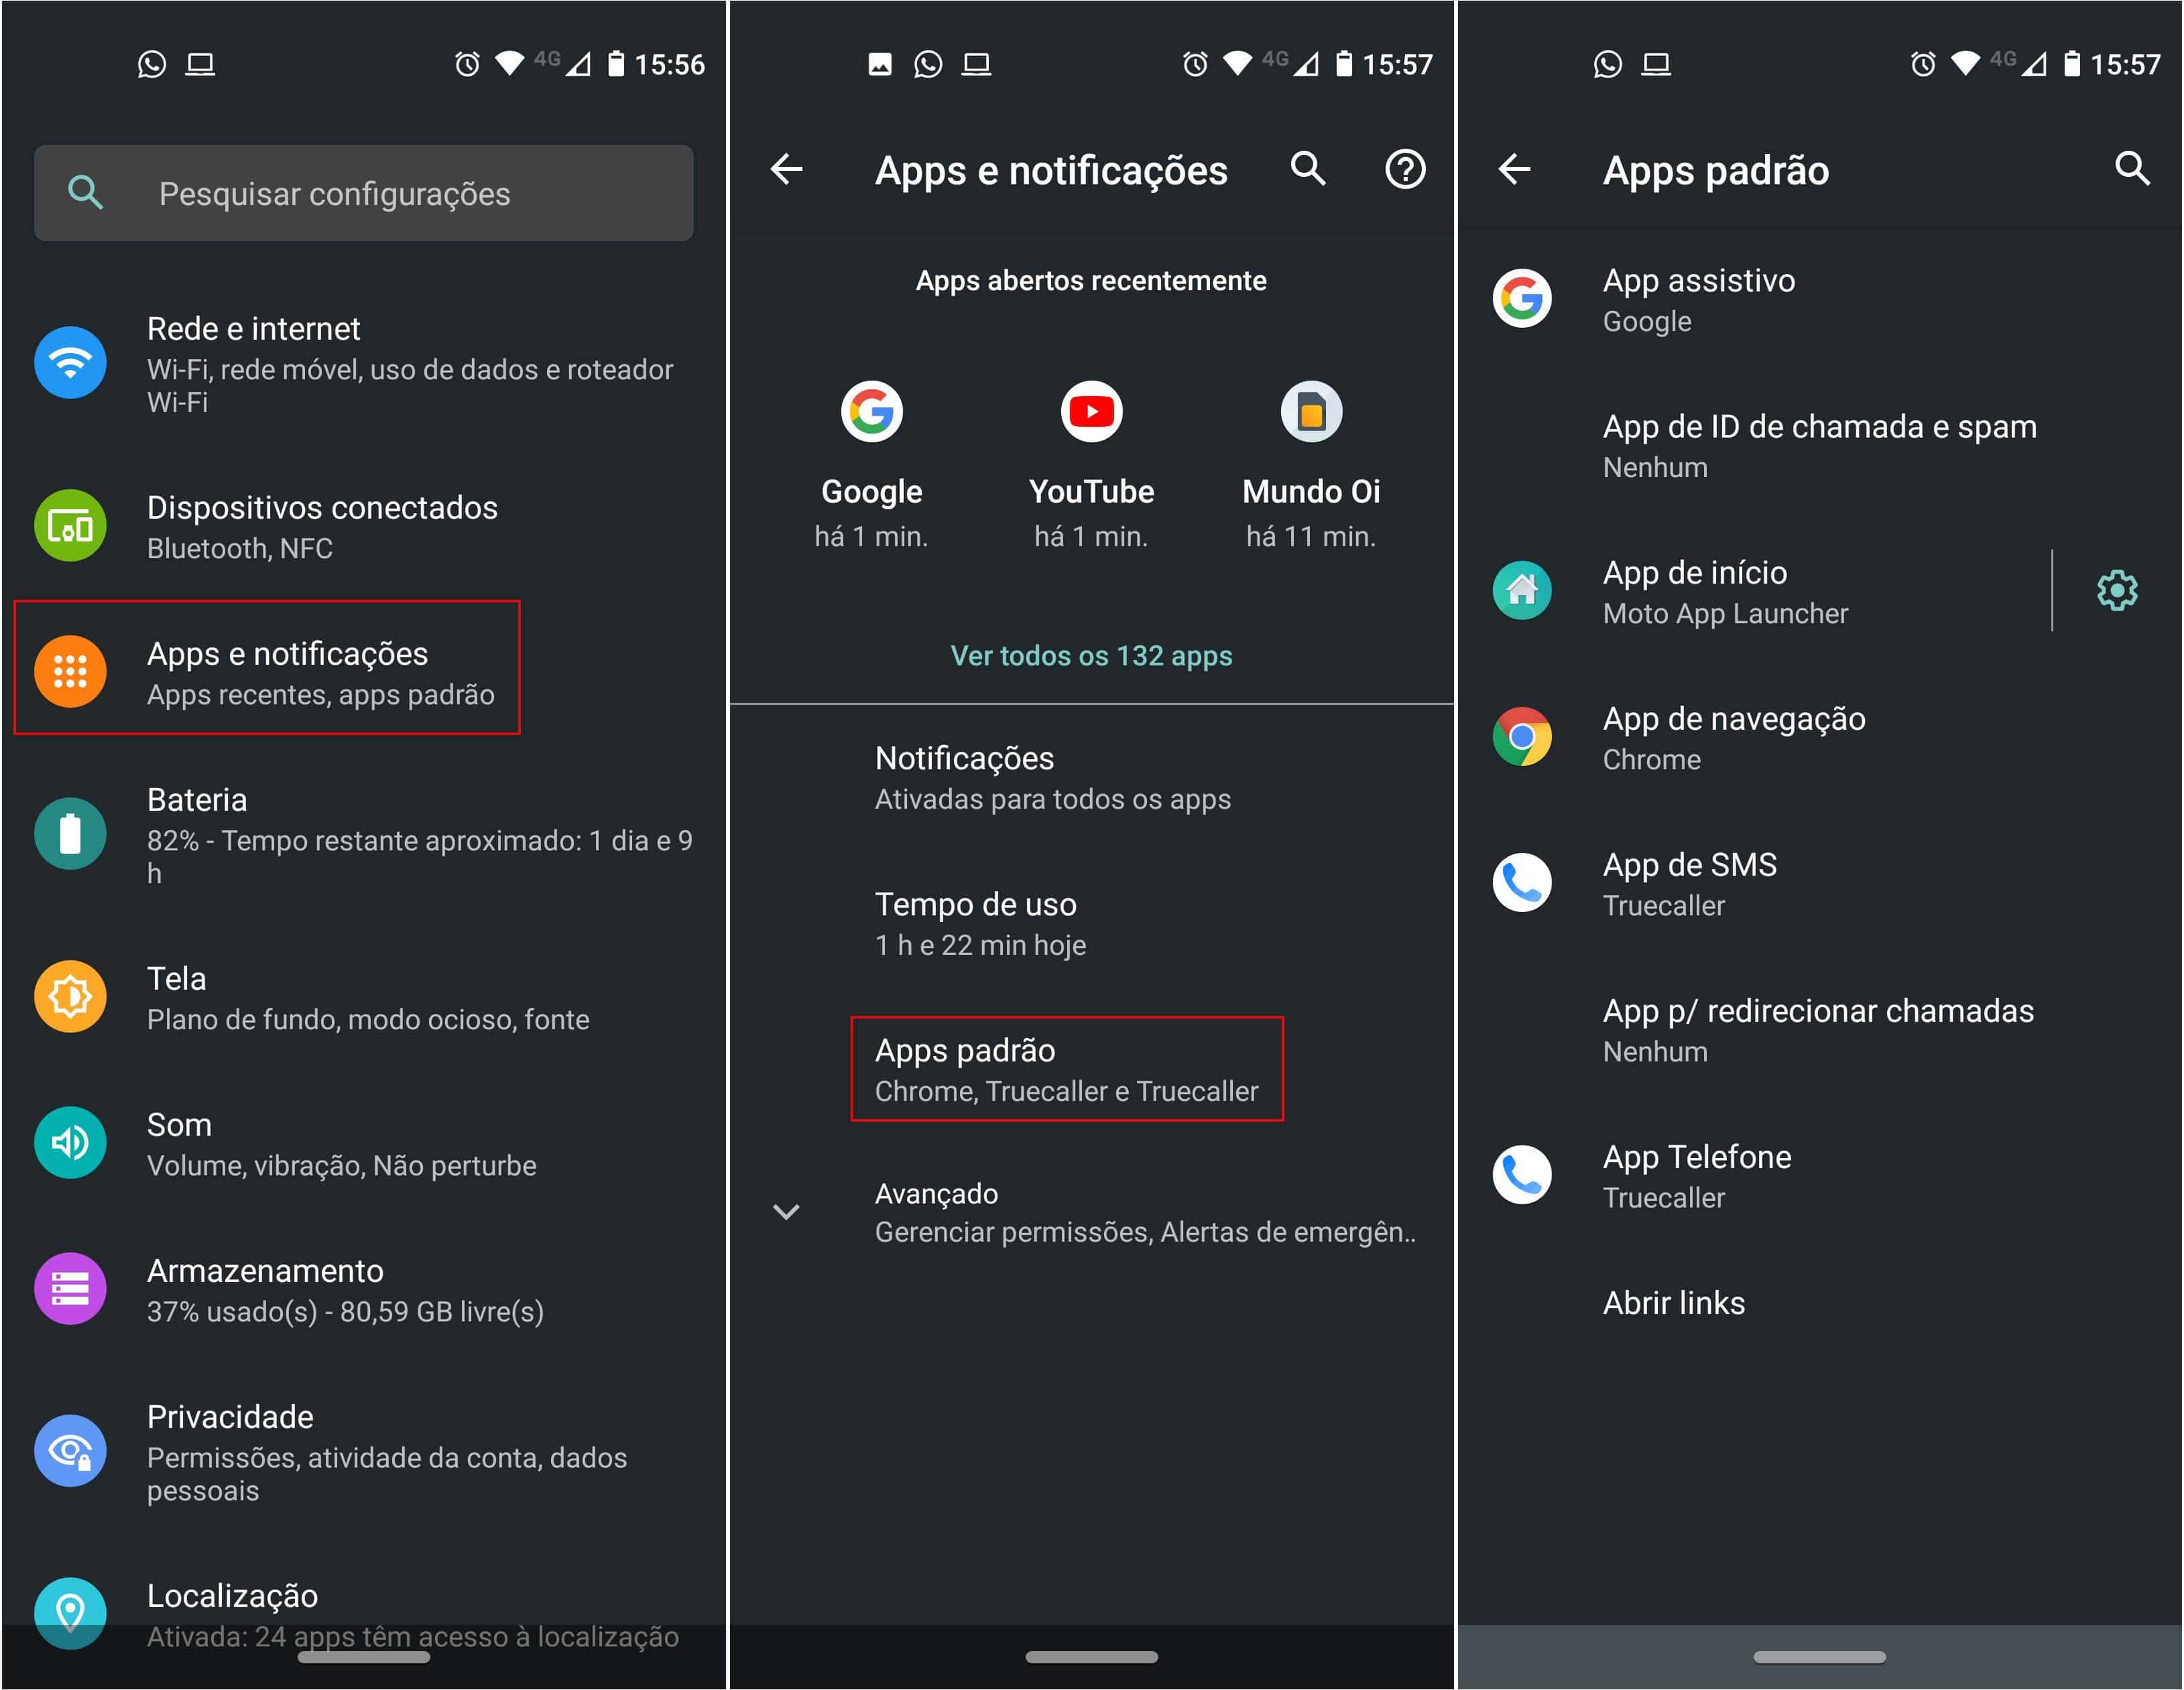Search within Apps padrão screen
The width and height of the screenshot is (2184, 1690).
pos(2133,169)
